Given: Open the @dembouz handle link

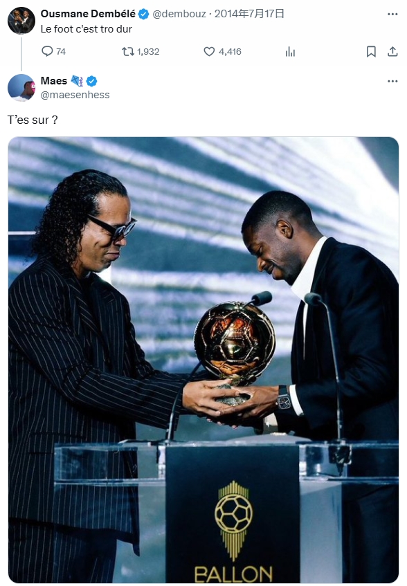Looking at the screenshot, I should [x=179, y=14].
